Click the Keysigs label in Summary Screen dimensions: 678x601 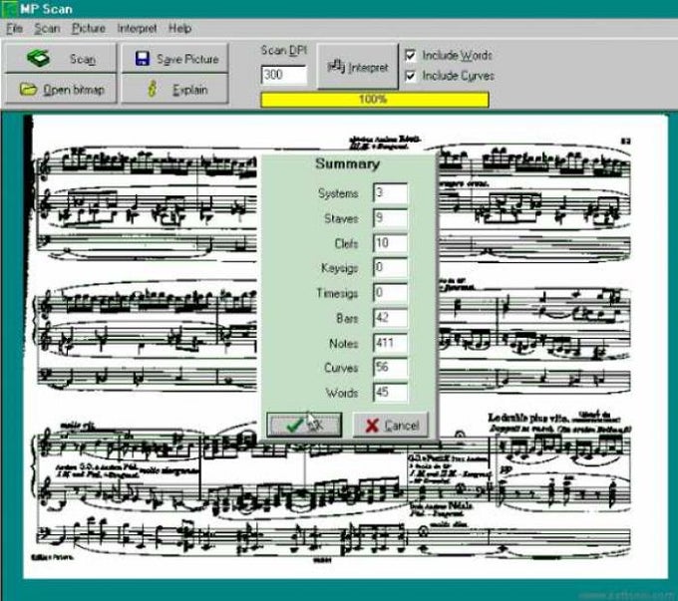click(339, 268)
